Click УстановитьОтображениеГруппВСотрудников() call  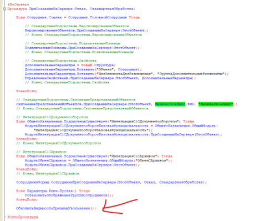(69, 195)
